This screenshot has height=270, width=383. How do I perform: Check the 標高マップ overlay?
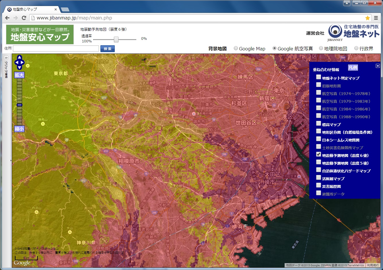pyautogui.click(x=318, y=123)
